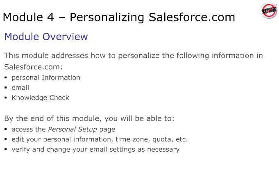Click the italic "Personal Setup" text
The height and width of the screenshot is (191, 279).
coord(73,129)
